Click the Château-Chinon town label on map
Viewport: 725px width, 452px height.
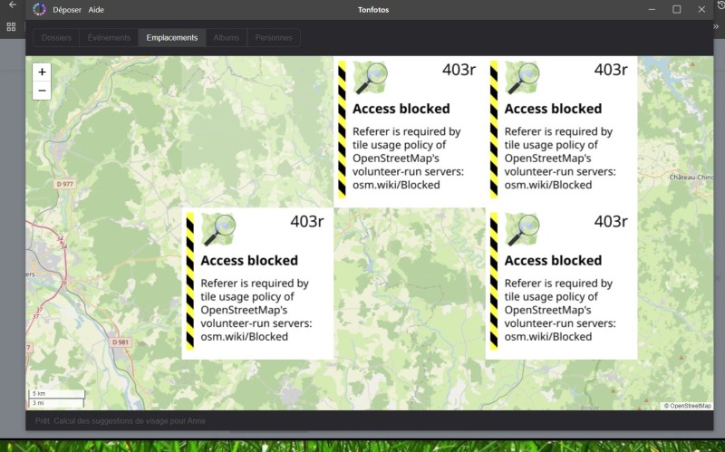(x=691, y=177)
